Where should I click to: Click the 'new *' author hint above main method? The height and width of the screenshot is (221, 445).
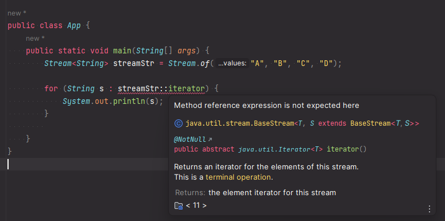click(35, 38)
